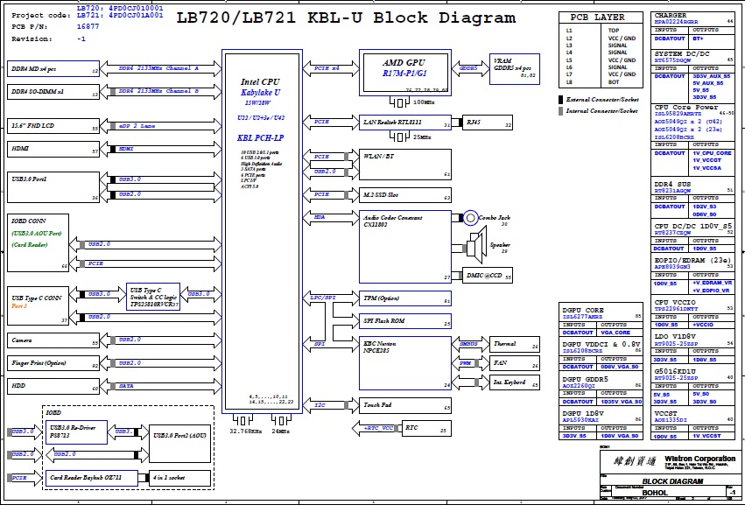This screenshot has height=526, width=745.
Task: Click the FAN block
Action: pyautogui.click(x=515, y=363)
